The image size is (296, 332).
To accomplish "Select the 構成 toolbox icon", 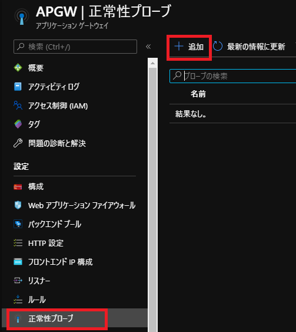I will point(18,186).
